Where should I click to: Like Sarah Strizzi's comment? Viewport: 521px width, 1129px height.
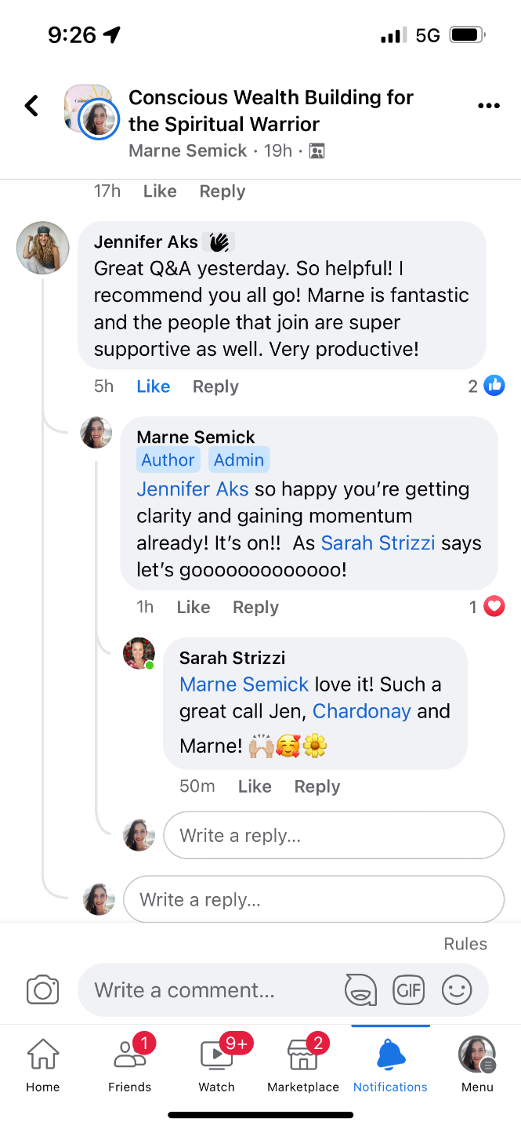pos(255,786)
